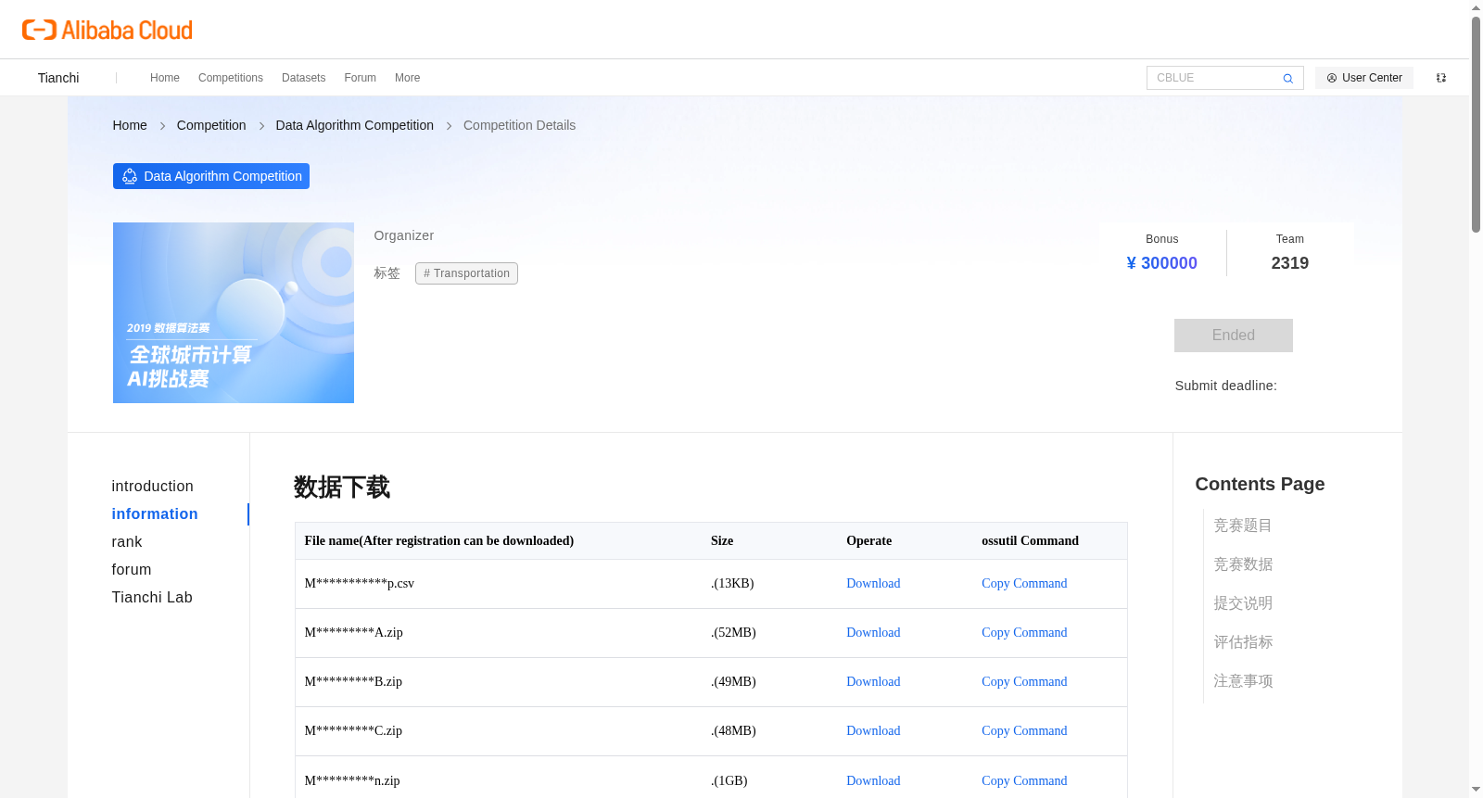Open the User Center button

click(x=1364, y=78)
